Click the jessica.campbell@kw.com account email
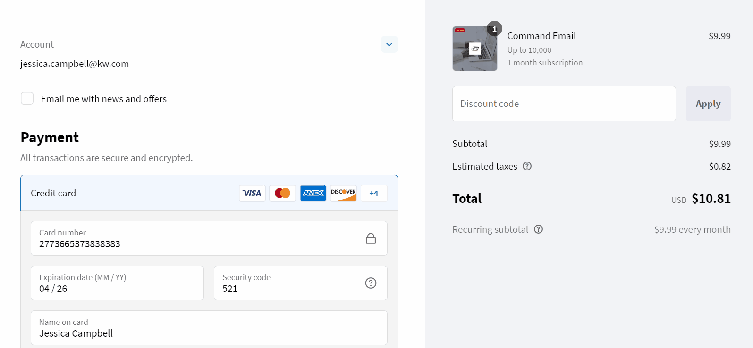 (x=75, y=64)
